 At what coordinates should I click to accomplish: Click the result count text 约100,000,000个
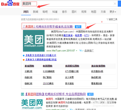51,19
